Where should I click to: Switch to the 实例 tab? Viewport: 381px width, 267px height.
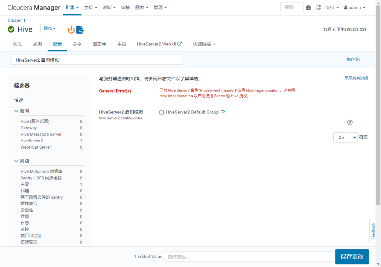pos(37,44)
